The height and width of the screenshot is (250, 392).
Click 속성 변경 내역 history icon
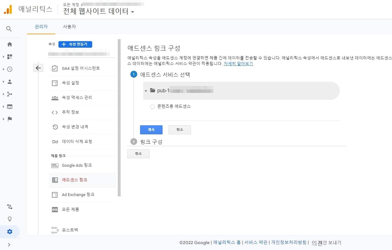(x=55, y=127)
